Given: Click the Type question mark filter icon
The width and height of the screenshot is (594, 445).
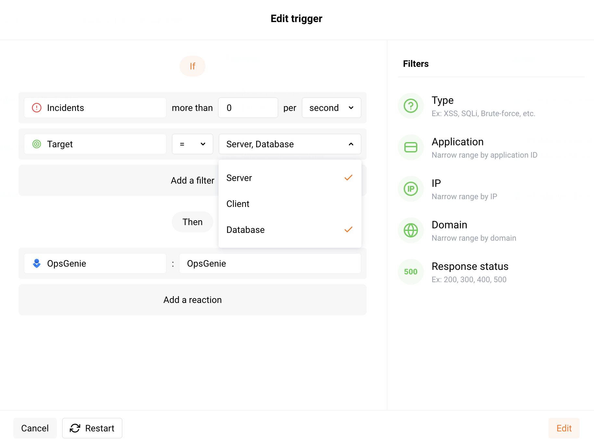Looking at the screenshot, I should click(x=411, y=105).
